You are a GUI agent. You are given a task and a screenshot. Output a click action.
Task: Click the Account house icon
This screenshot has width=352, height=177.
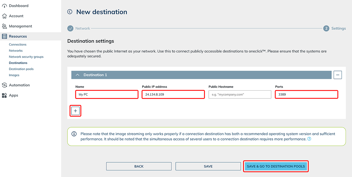[x=4, y=16]
